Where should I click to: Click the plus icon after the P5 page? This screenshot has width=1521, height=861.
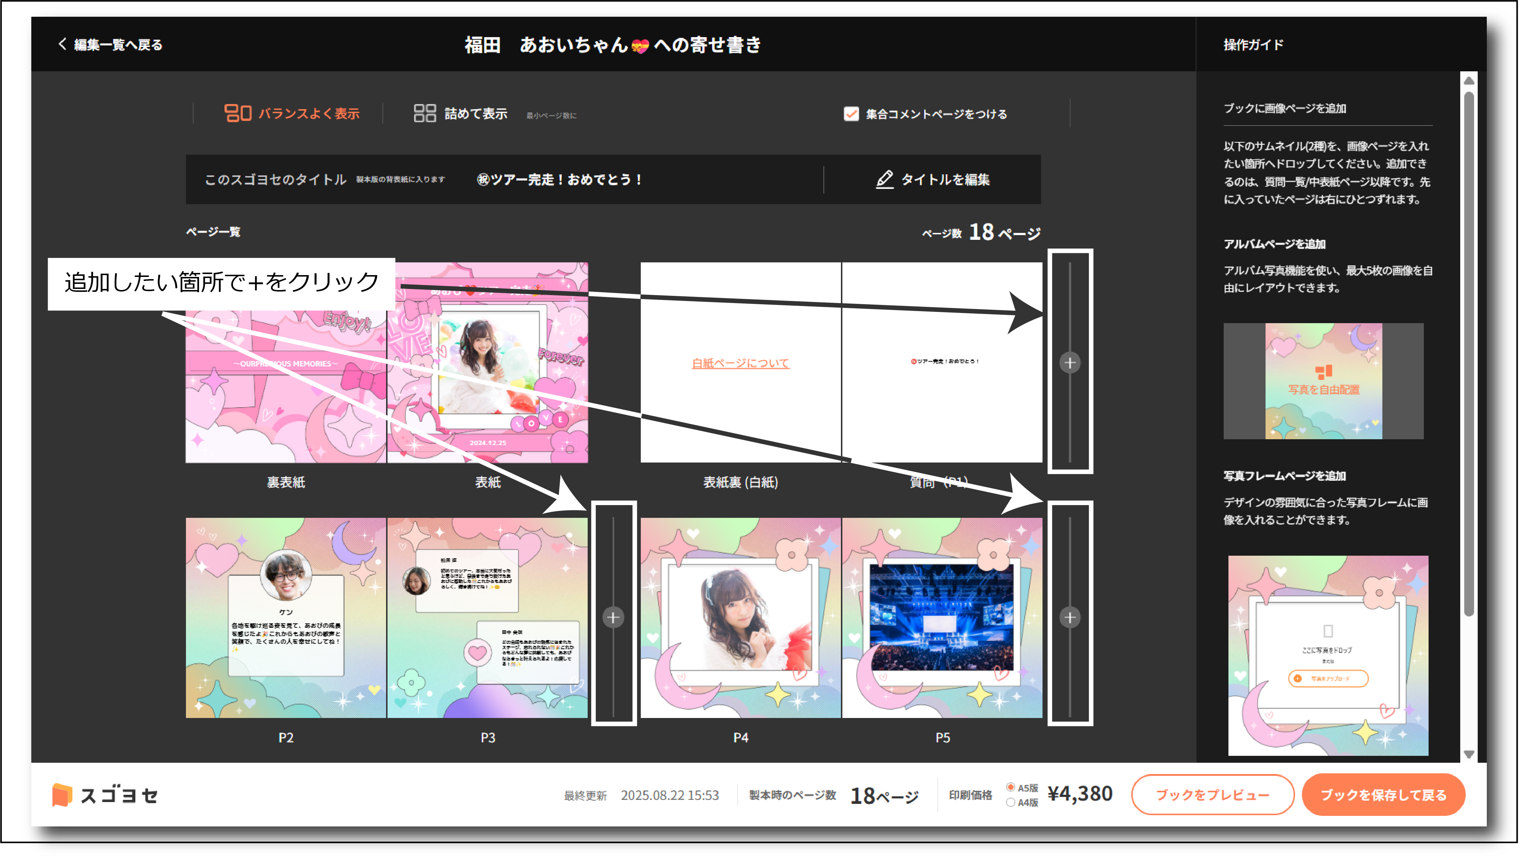(x=1069, y=617)
